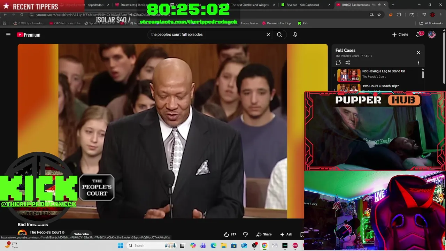
Task: Open Microsoft Store from taskbar
Action: click(x=234, y=245)
